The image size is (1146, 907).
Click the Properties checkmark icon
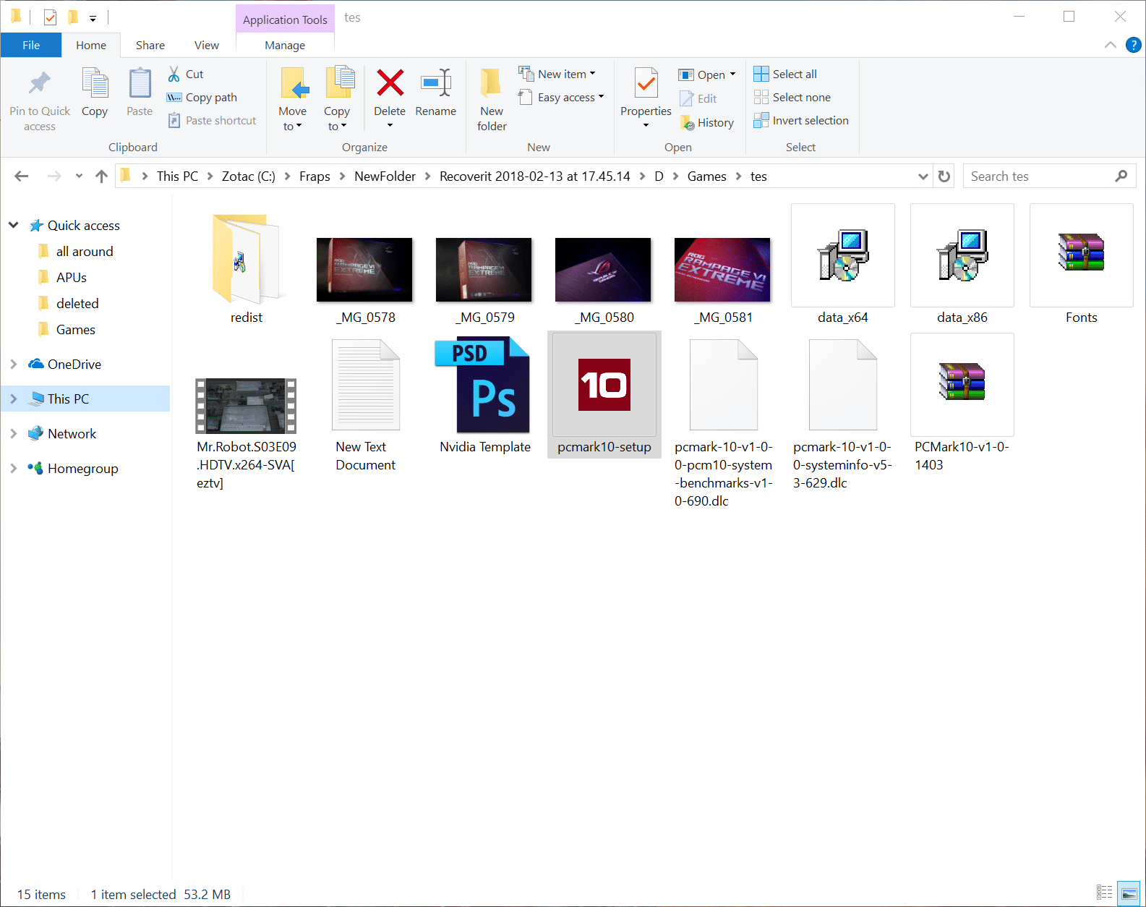(646, 84)
